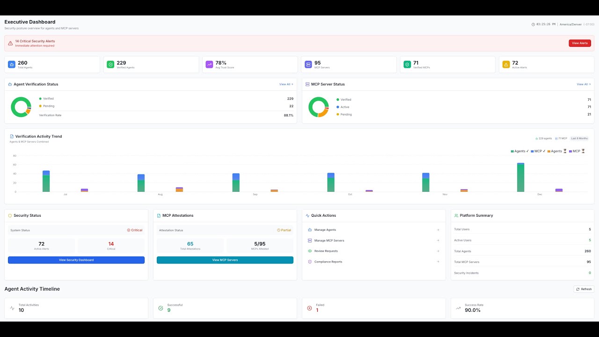Open Manage Agents quick action
The width and height of the screenshot is (599, 337).
pyautogui.click(x=374, y=230)
